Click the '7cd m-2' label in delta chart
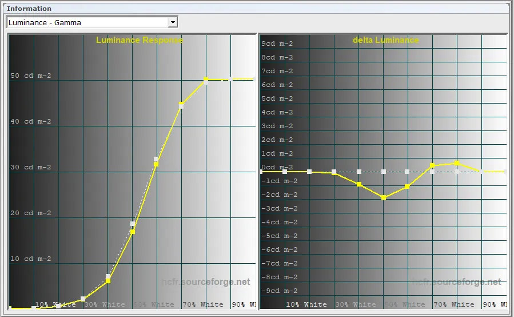514x317 pixels. 277,71
